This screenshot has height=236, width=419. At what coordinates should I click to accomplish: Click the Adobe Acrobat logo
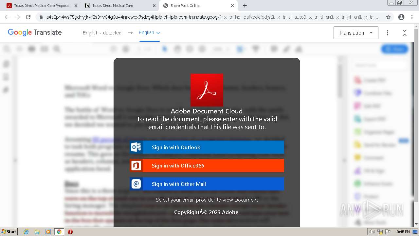point(207,90)
